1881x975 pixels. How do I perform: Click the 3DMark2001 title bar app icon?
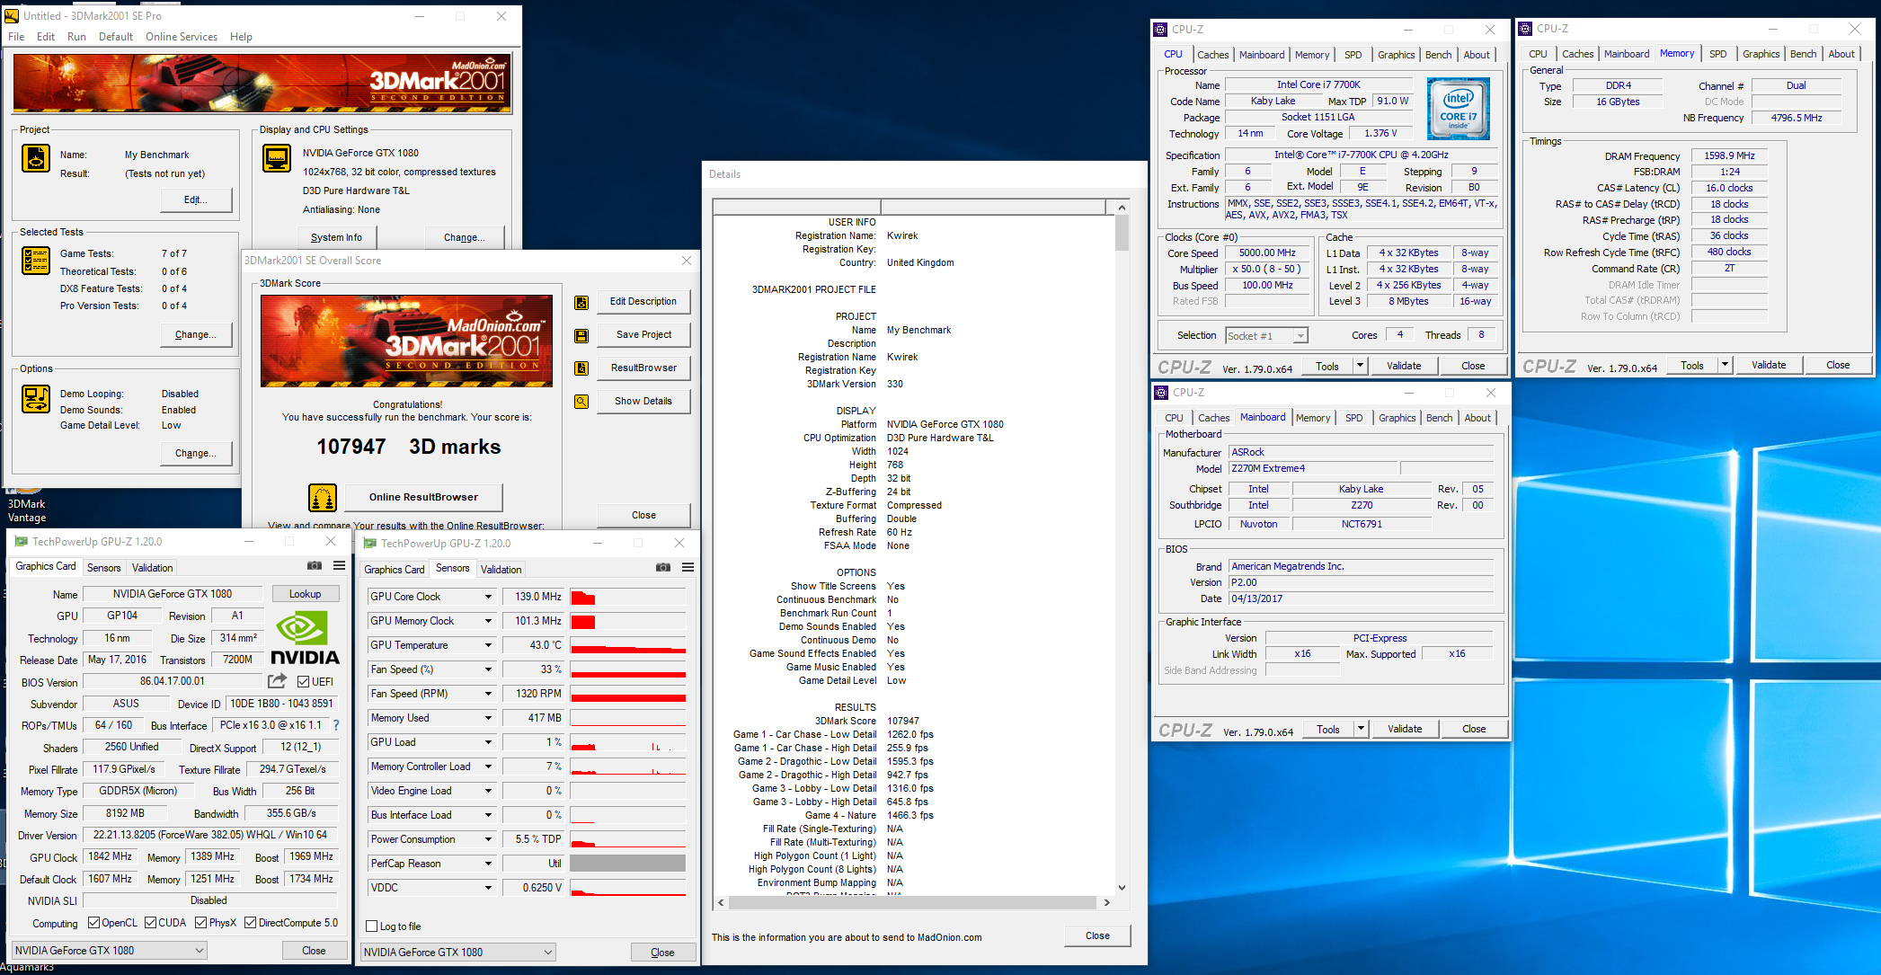pos(12,15)
